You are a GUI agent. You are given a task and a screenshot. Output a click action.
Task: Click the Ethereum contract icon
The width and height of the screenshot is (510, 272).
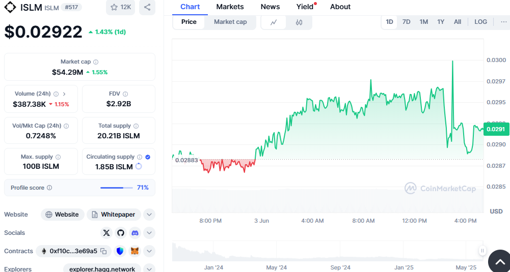[44, 251]
